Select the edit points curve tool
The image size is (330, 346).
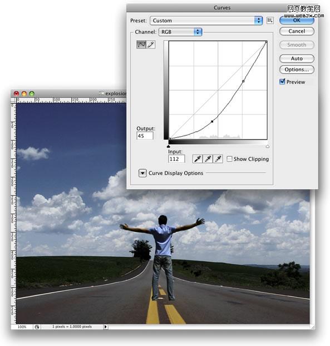click(x=141, y=44)
